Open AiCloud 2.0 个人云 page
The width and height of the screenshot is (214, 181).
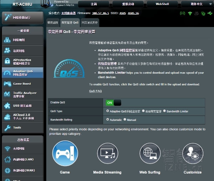[x=23, y=117]
